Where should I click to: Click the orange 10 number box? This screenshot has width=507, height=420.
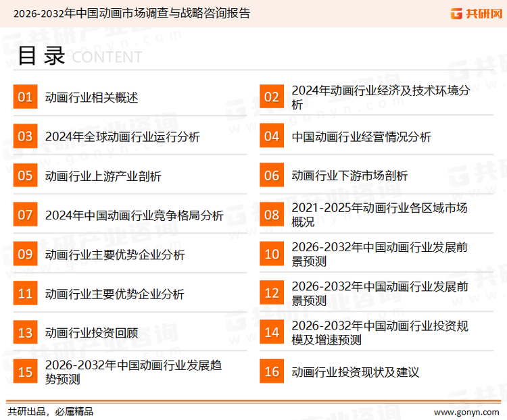(272, 254)
